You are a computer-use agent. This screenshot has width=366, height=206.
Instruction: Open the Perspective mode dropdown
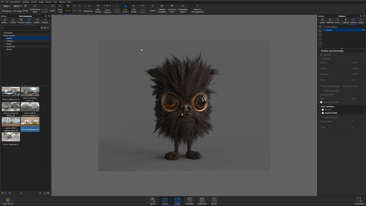pos(88,8)
